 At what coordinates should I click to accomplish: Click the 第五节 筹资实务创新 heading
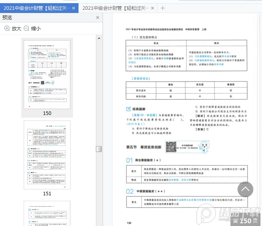(144, 147)
